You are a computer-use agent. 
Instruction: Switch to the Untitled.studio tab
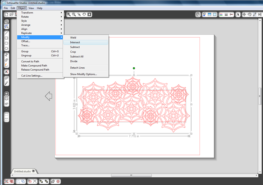(22, 171)
